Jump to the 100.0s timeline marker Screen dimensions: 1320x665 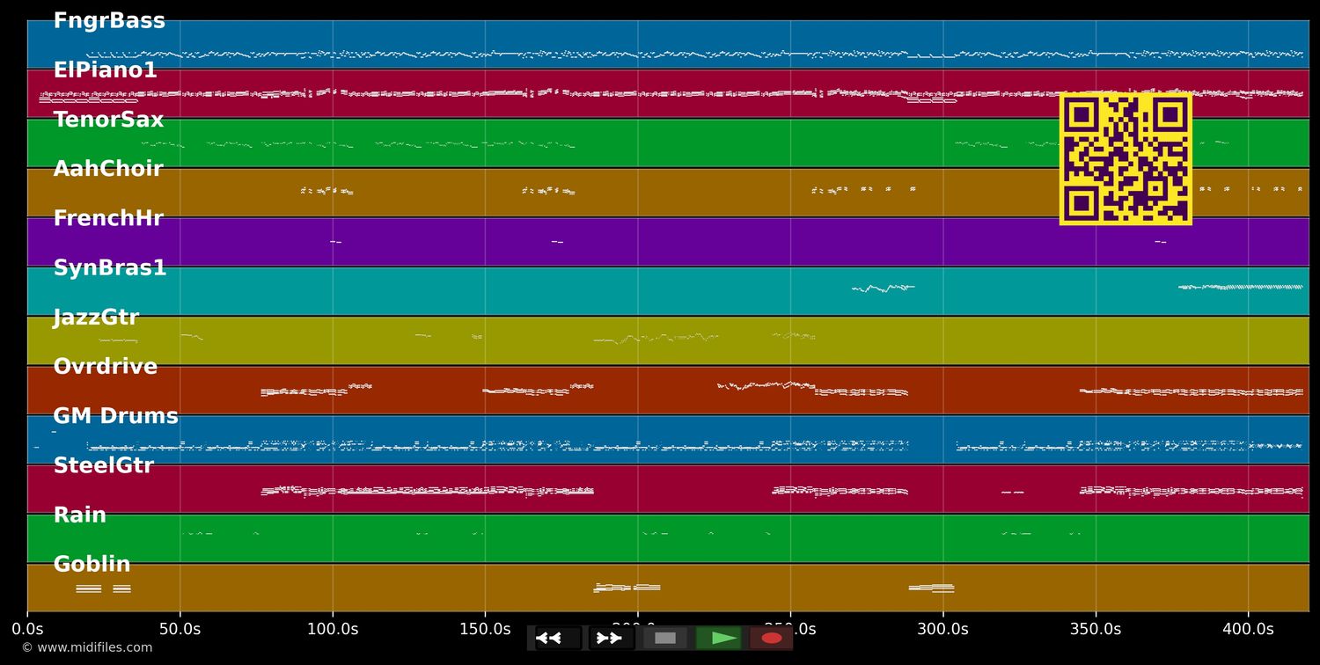click(x=333, y=629)
